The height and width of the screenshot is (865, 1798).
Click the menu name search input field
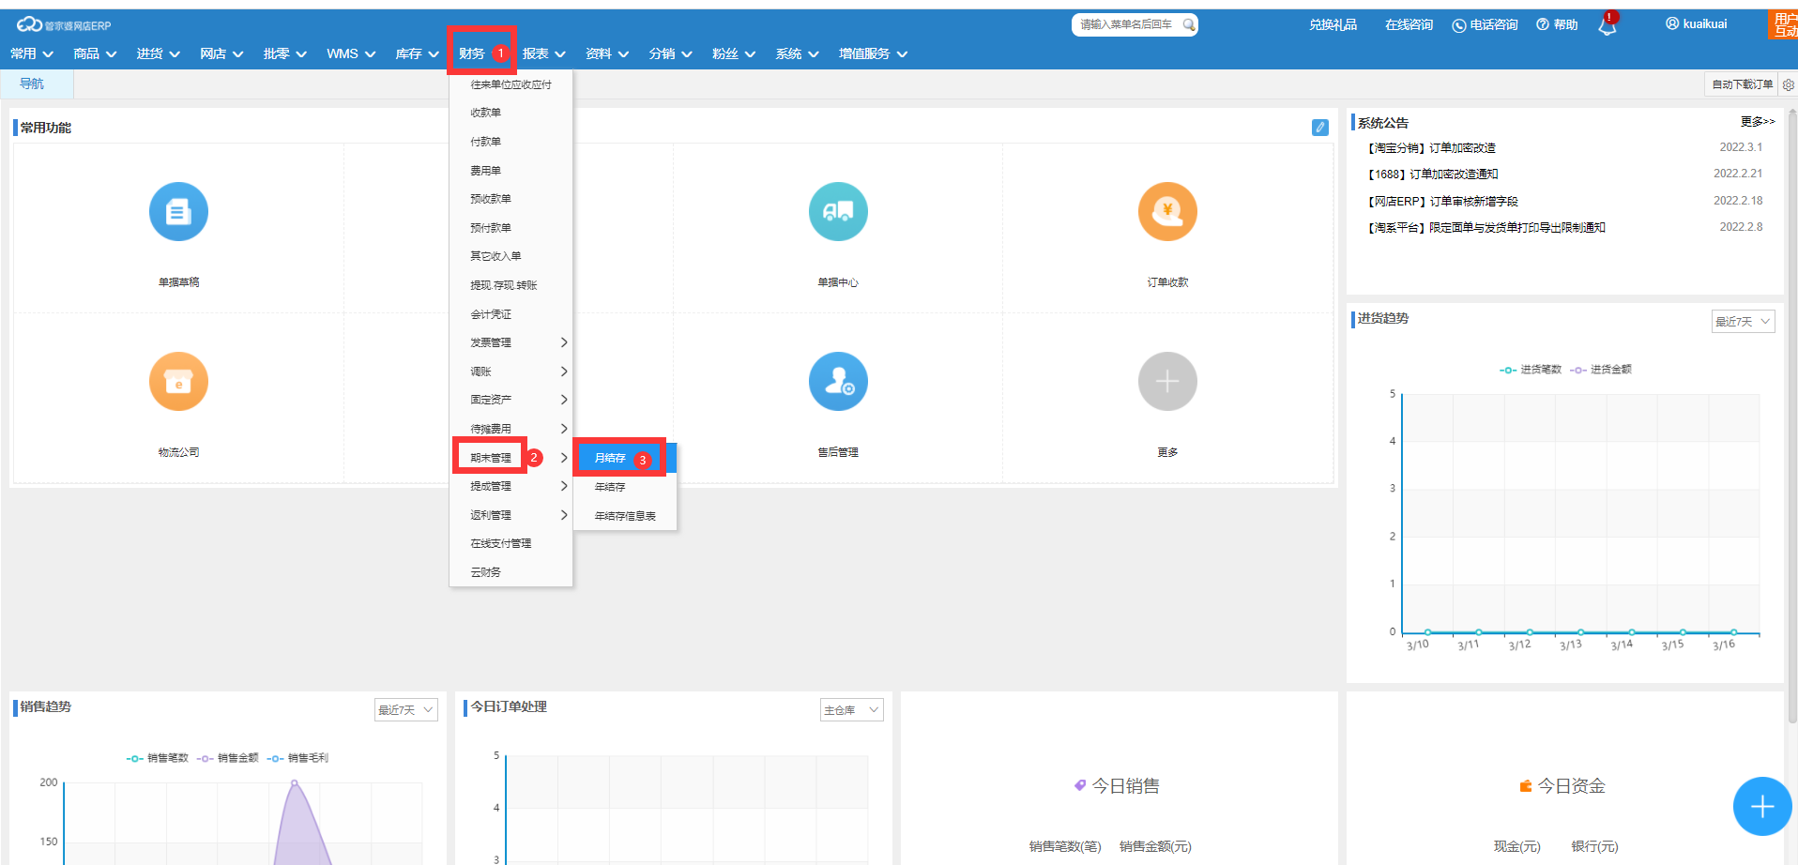[1126, 24]
